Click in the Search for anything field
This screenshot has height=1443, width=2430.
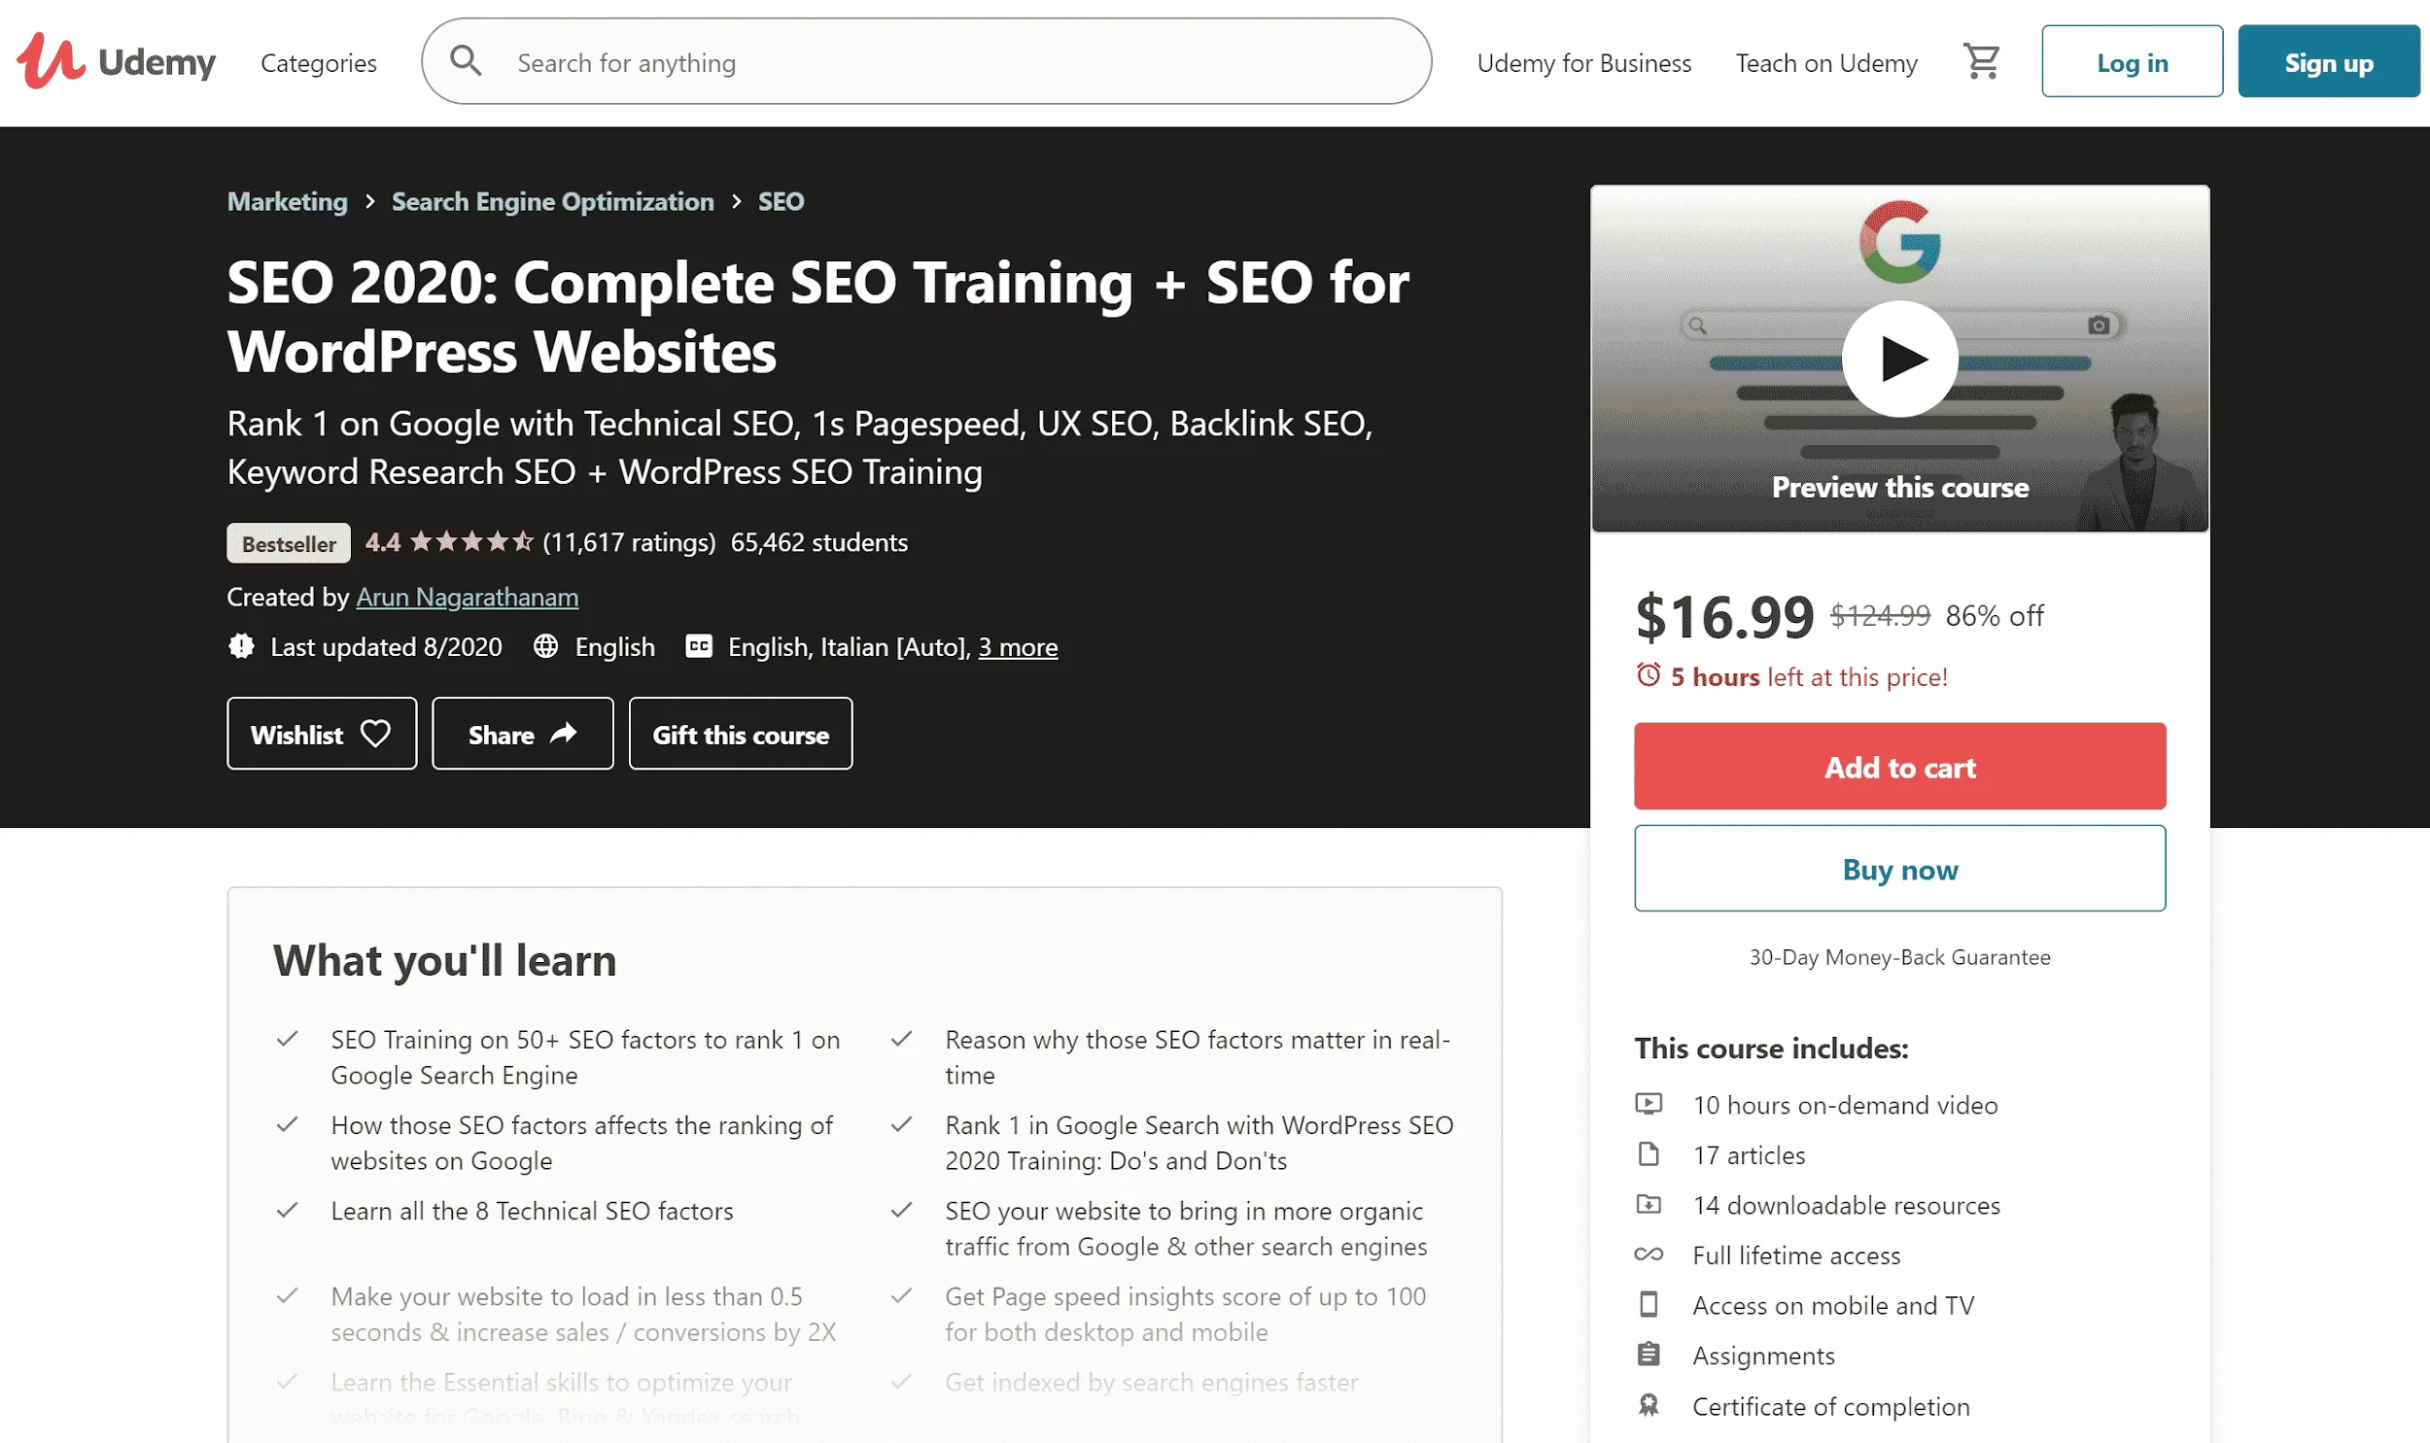coord(925,61)
